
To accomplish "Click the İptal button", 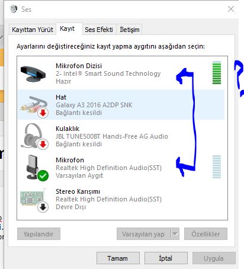I will (166, 258).
